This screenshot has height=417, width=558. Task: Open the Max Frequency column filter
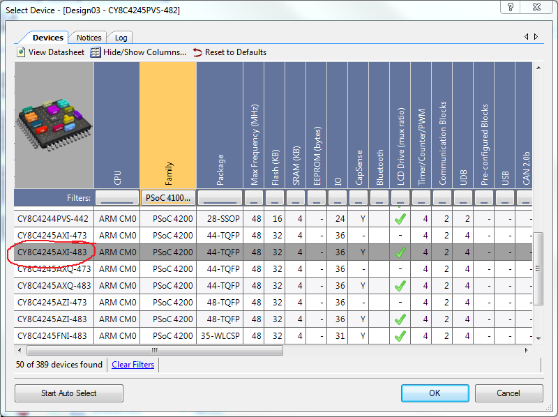click(254, 198)
